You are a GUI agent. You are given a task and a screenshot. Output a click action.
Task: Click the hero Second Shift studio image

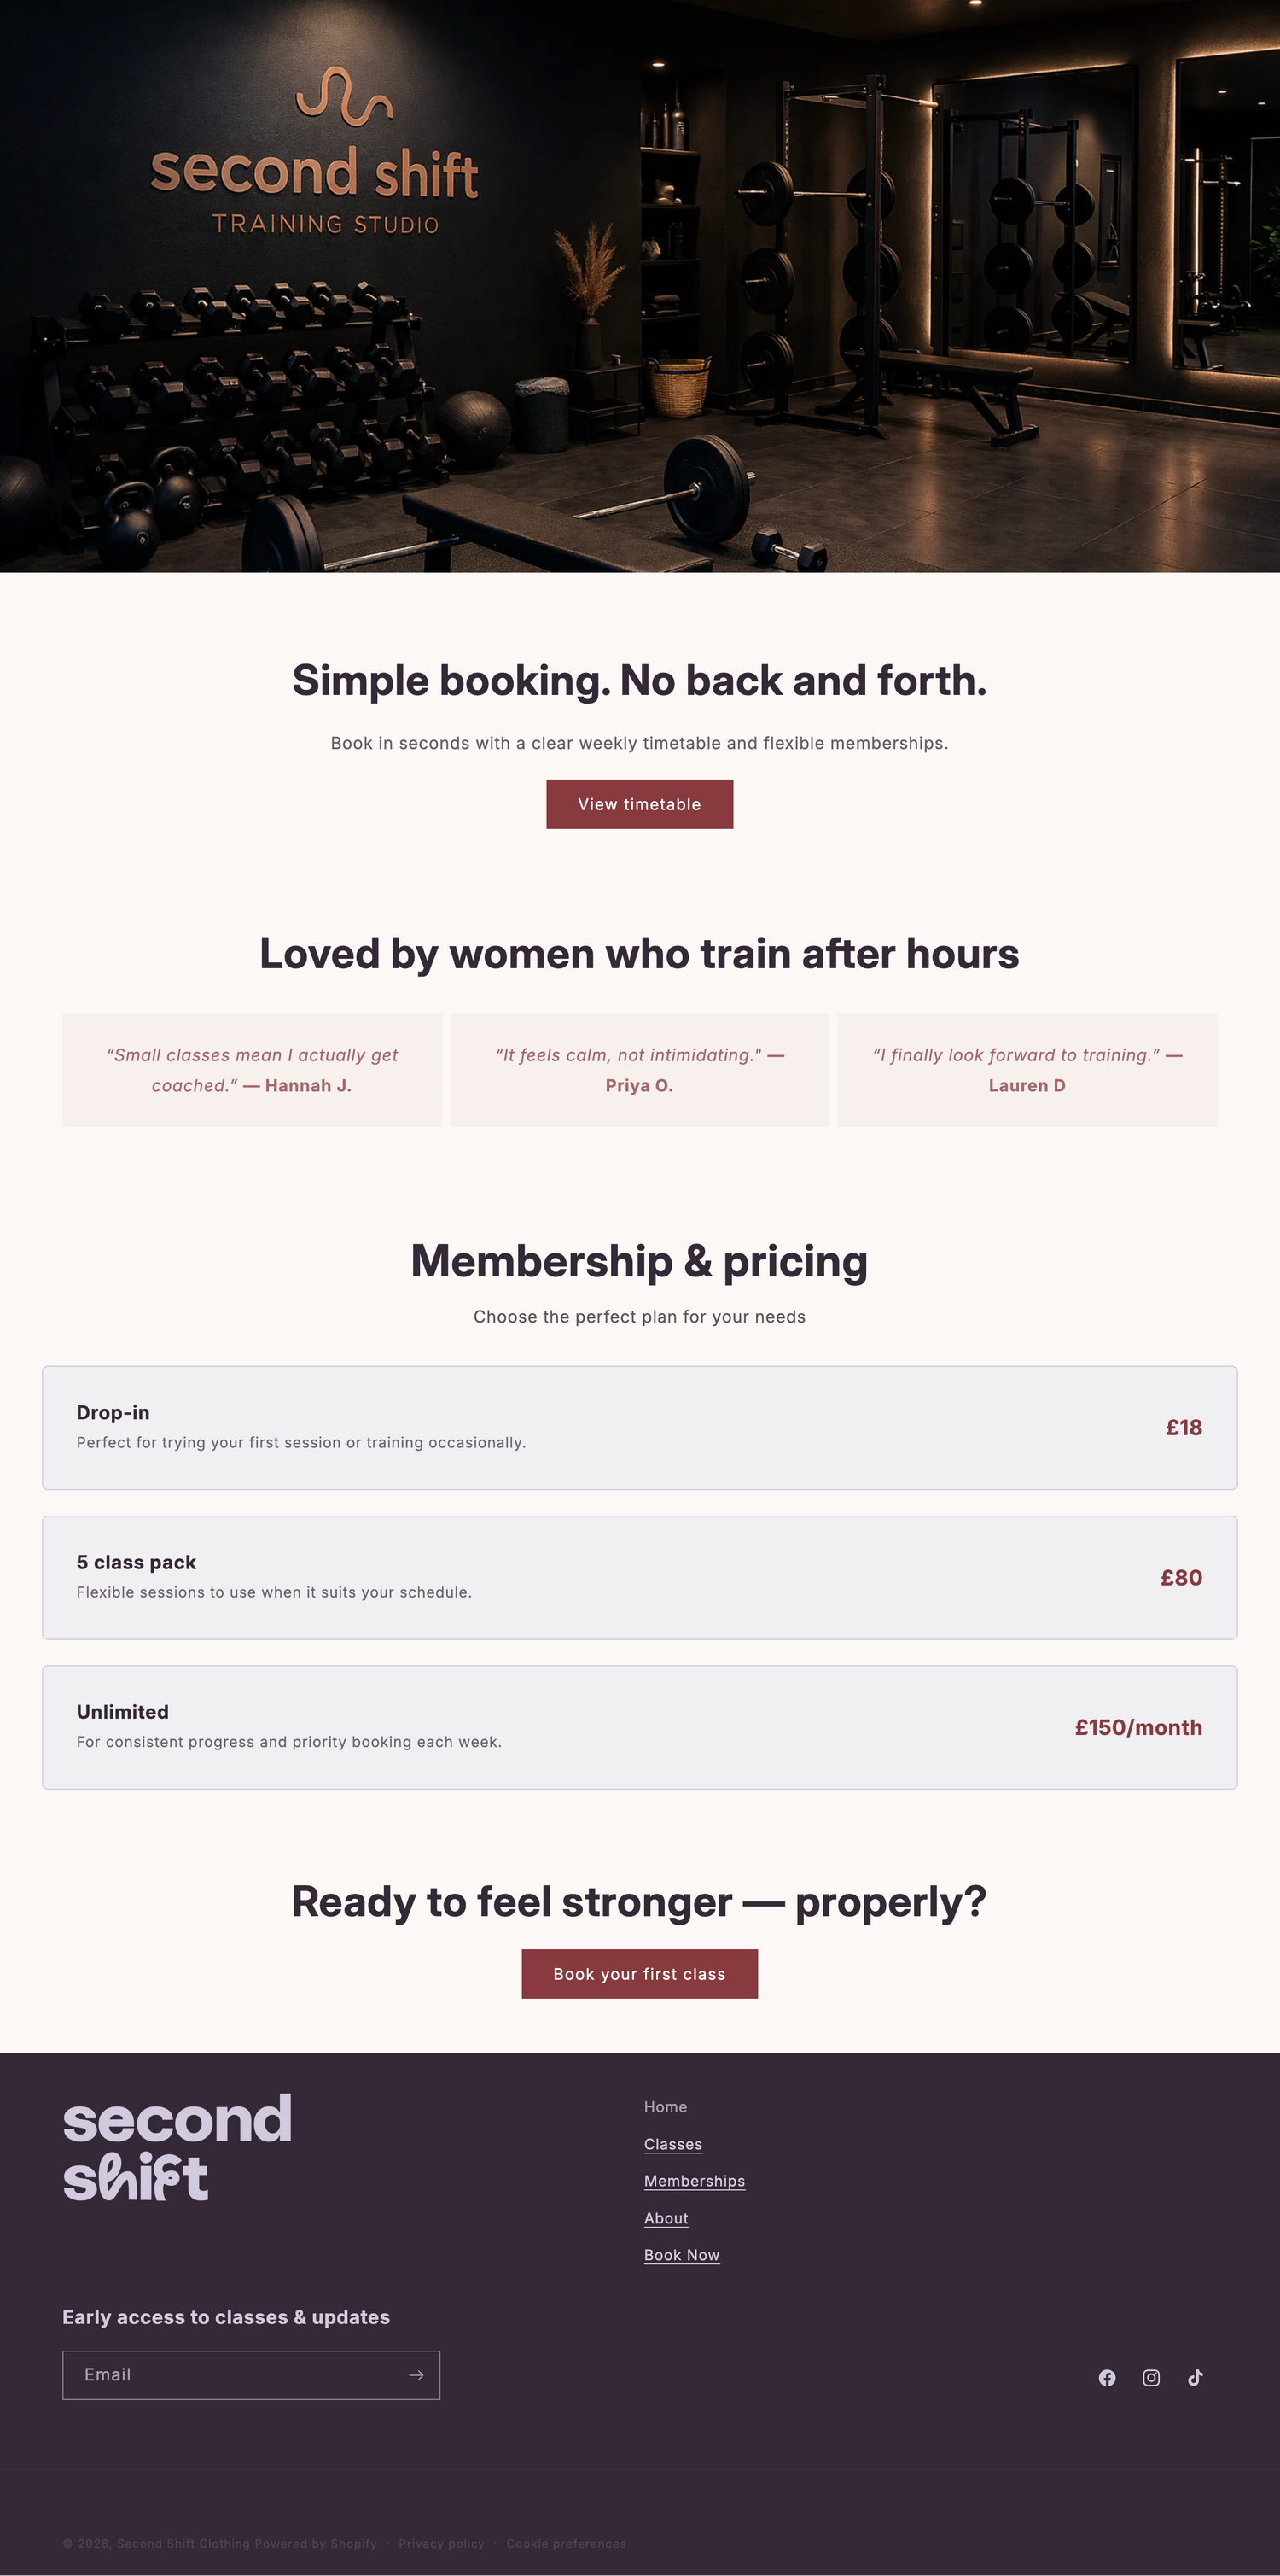pyautogui.click(x=639, y=286)
